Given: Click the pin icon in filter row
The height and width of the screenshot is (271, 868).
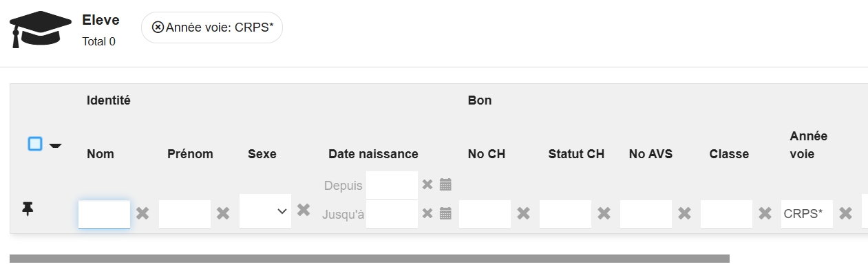Looking at the screenshot, I should coord(28,209).
